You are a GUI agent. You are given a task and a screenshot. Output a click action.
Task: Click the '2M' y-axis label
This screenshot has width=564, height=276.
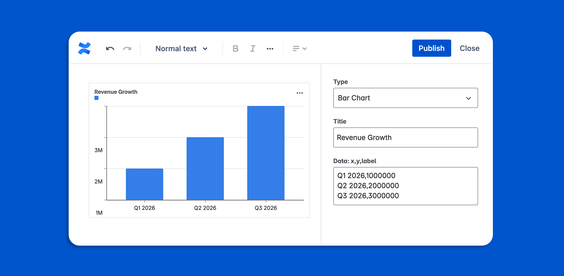pyautogui.click(x=98, y=182)
